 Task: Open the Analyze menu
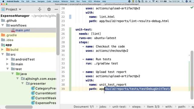[56, 1]
